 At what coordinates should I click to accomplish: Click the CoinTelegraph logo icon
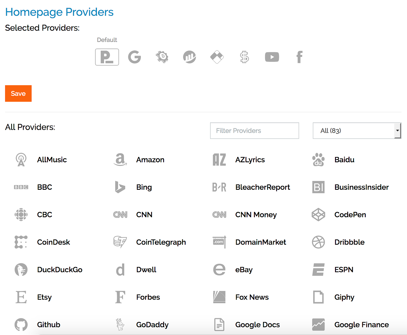click(x=120, y=242)
